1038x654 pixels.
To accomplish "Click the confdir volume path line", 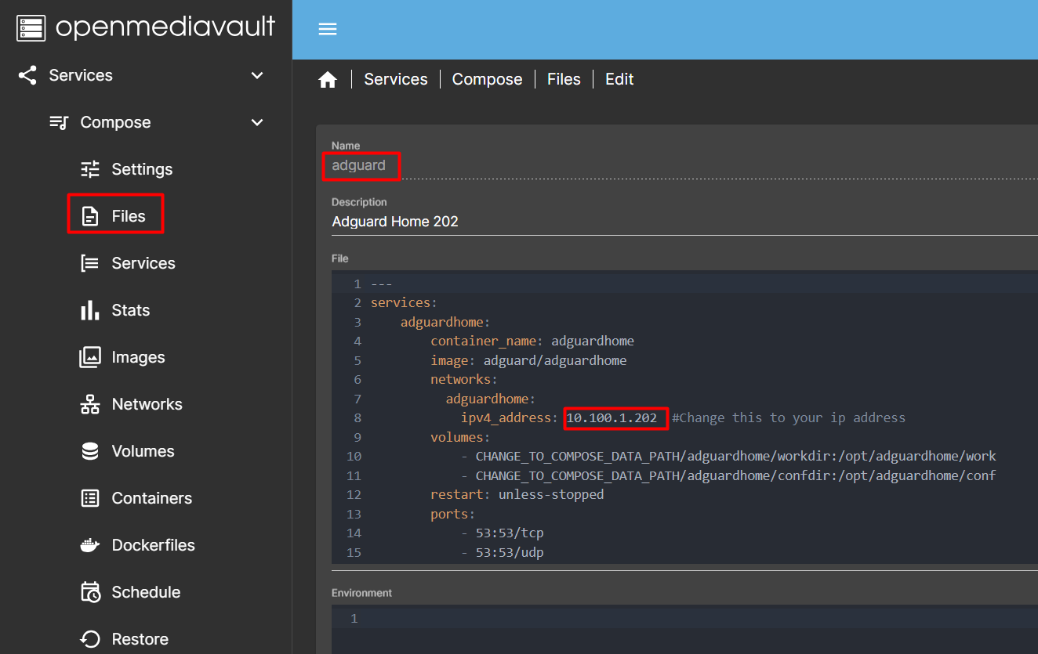I will (729, 475).
